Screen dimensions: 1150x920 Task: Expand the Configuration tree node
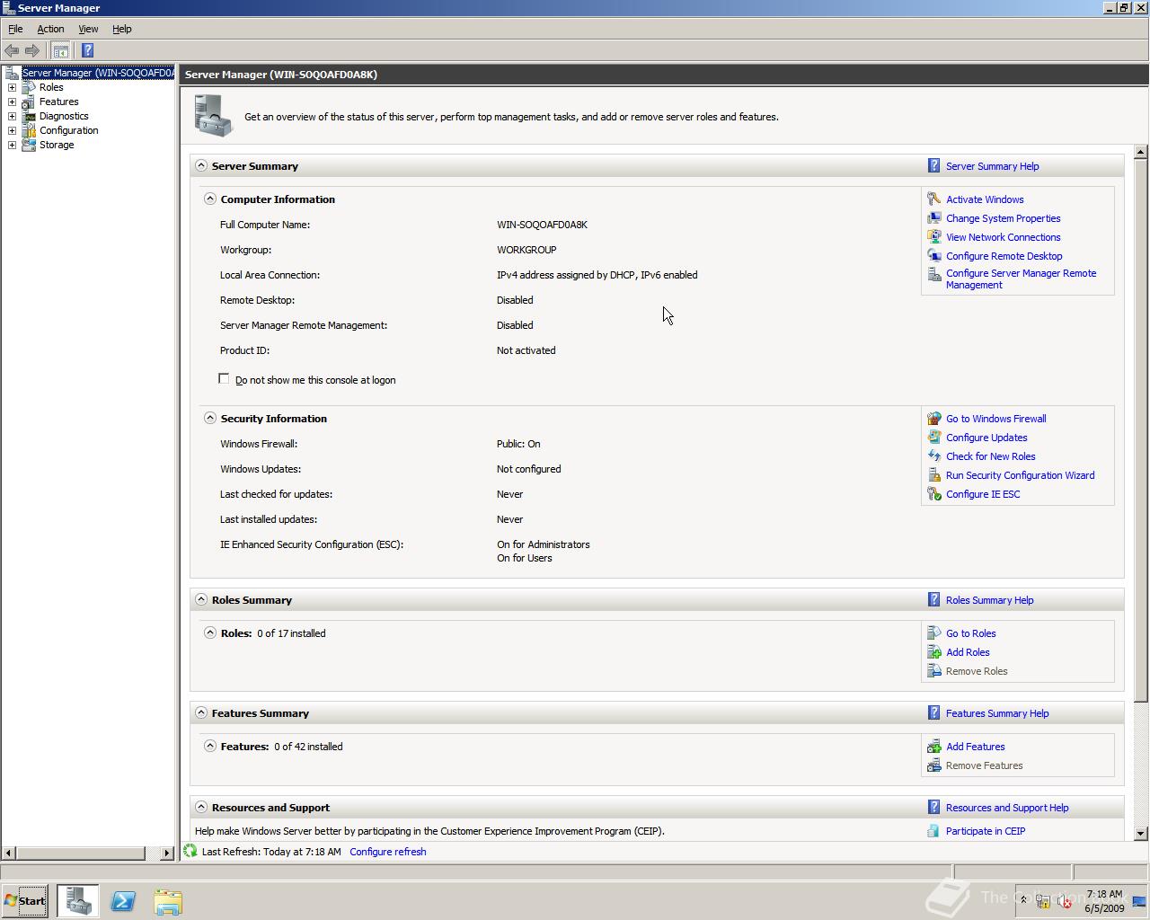(12, 130)
